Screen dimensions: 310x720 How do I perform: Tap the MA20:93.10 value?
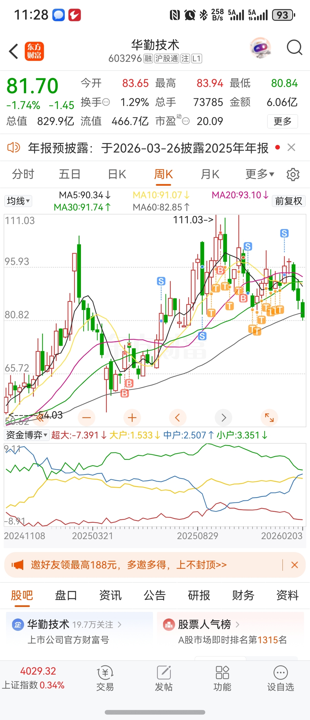coord(240,195)
